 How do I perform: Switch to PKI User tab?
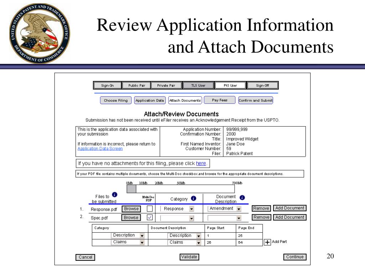point(230,86)
